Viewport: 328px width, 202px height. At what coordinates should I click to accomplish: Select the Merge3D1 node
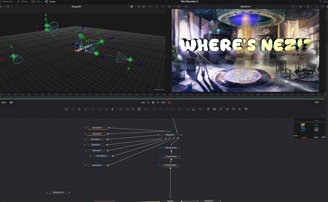pos(169,135)
